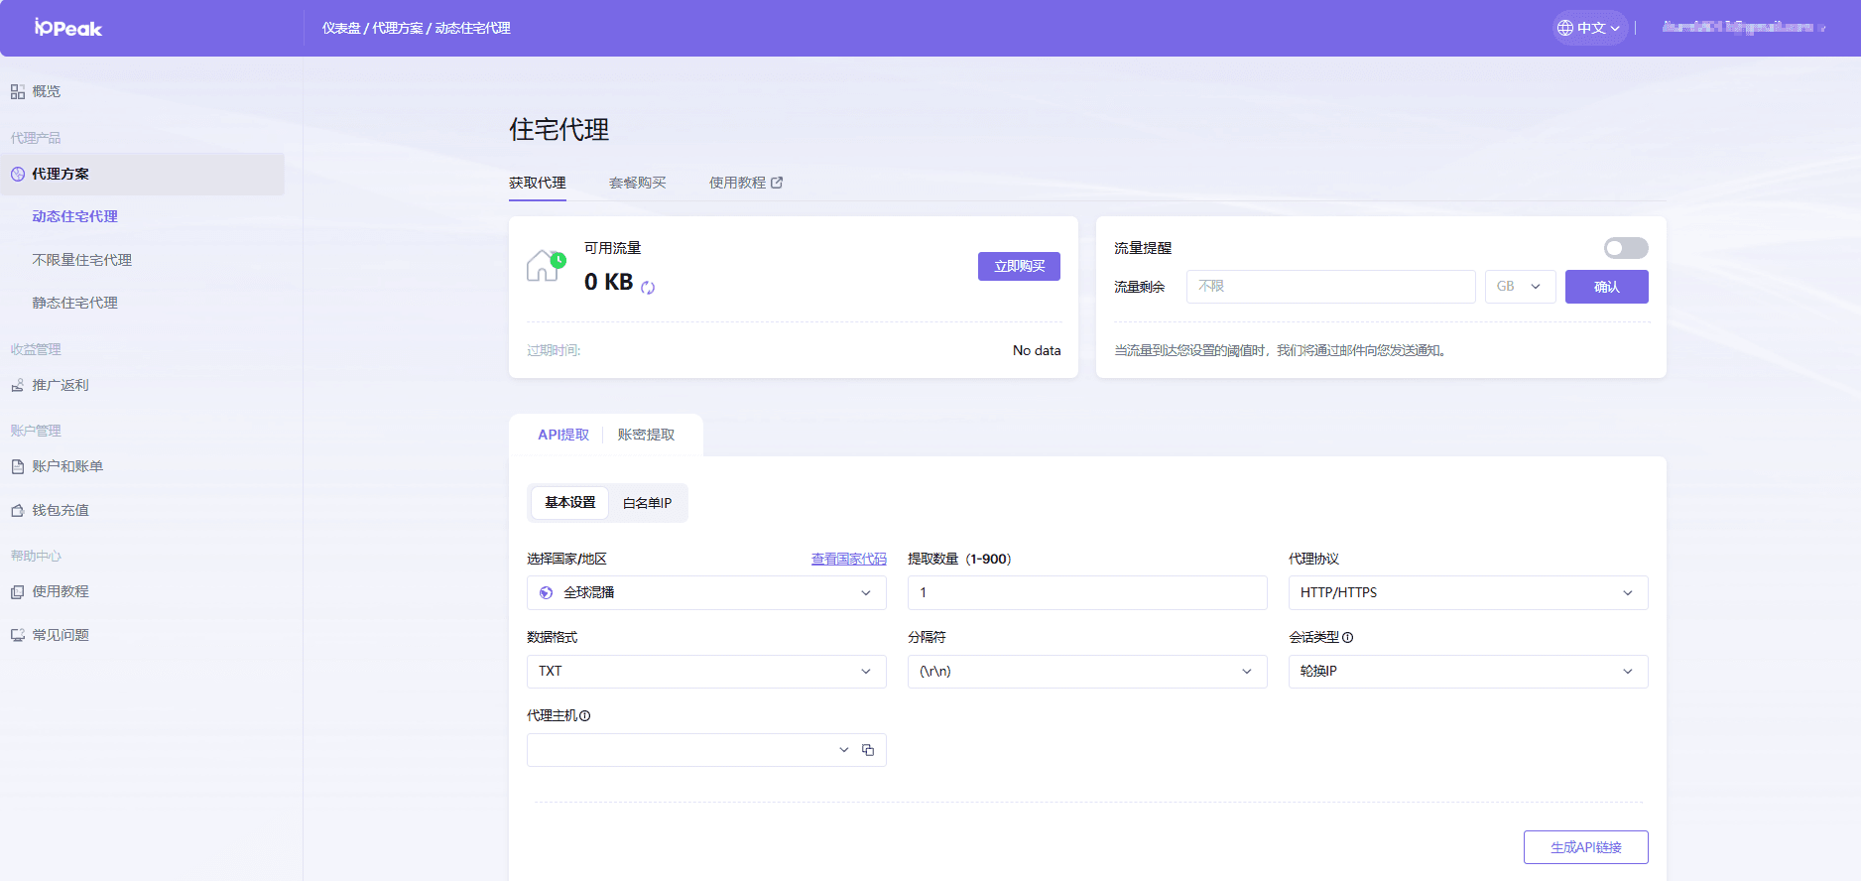Expand the 轮换IP session type dropdown

pos(1467,672)
